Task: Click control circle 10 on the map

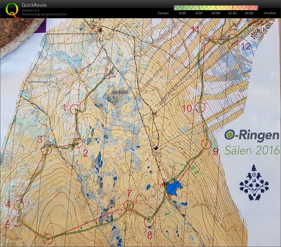Action: 200,107
